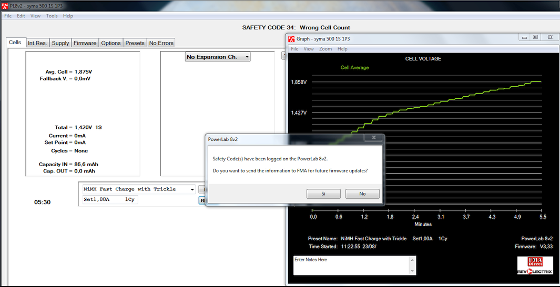The image size is (560, 287).
Task: Click the 1,858V axis label
Action: tap(299, 82)
